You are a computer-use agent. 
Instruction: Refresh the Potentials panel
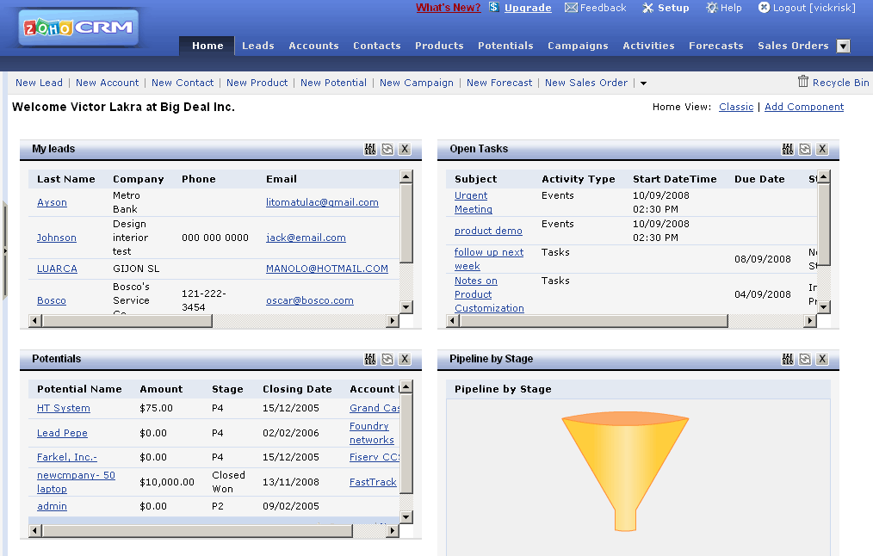[388, 359]
